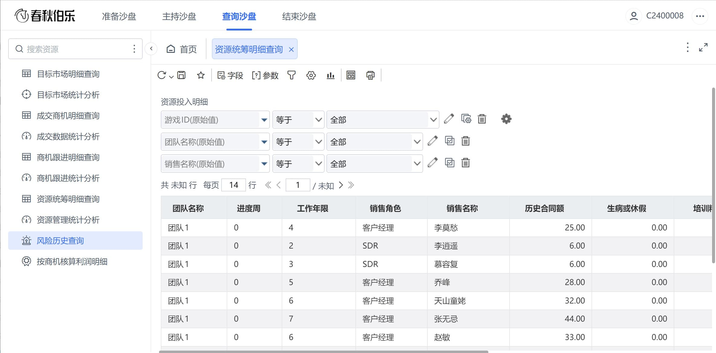This screenshot has height=353, width=716.
Task: Click the page number input field
Action: tap(298, 185)
